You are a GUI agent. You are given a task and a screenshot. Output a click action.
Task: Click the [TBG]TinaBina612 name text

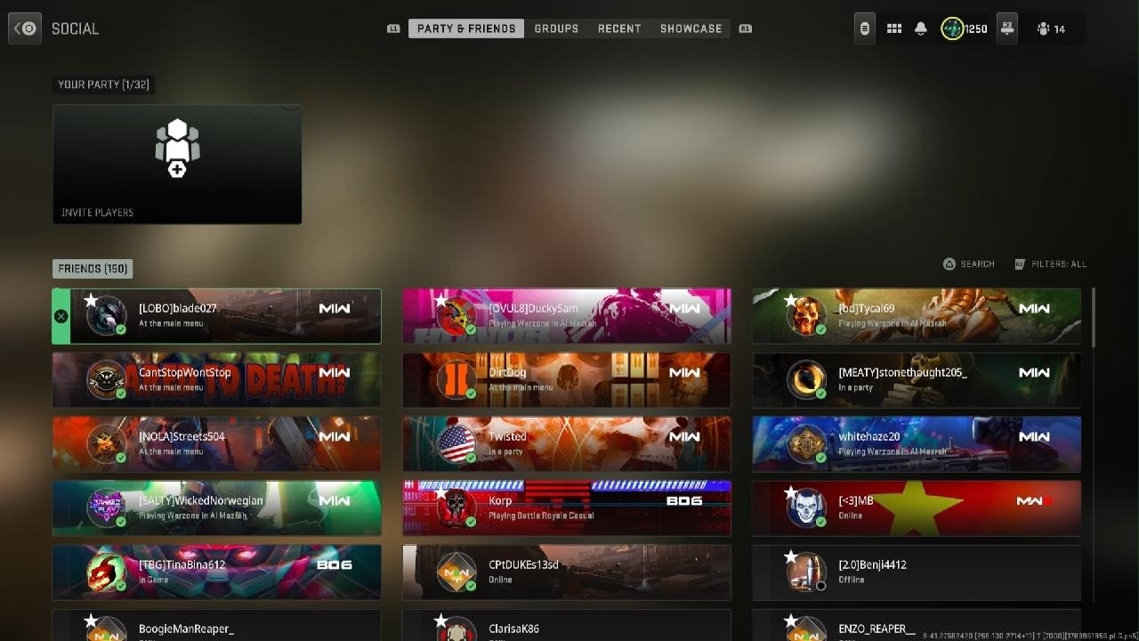click(182, 564)
